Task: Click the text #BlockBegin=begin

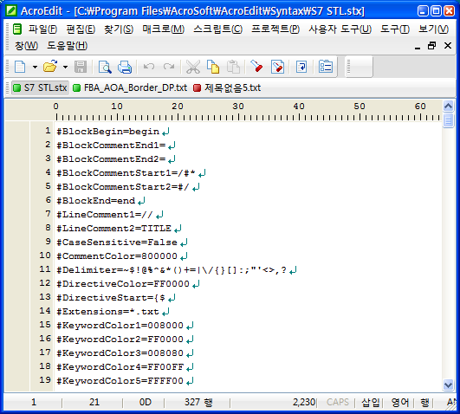Action: coord(107,132)
